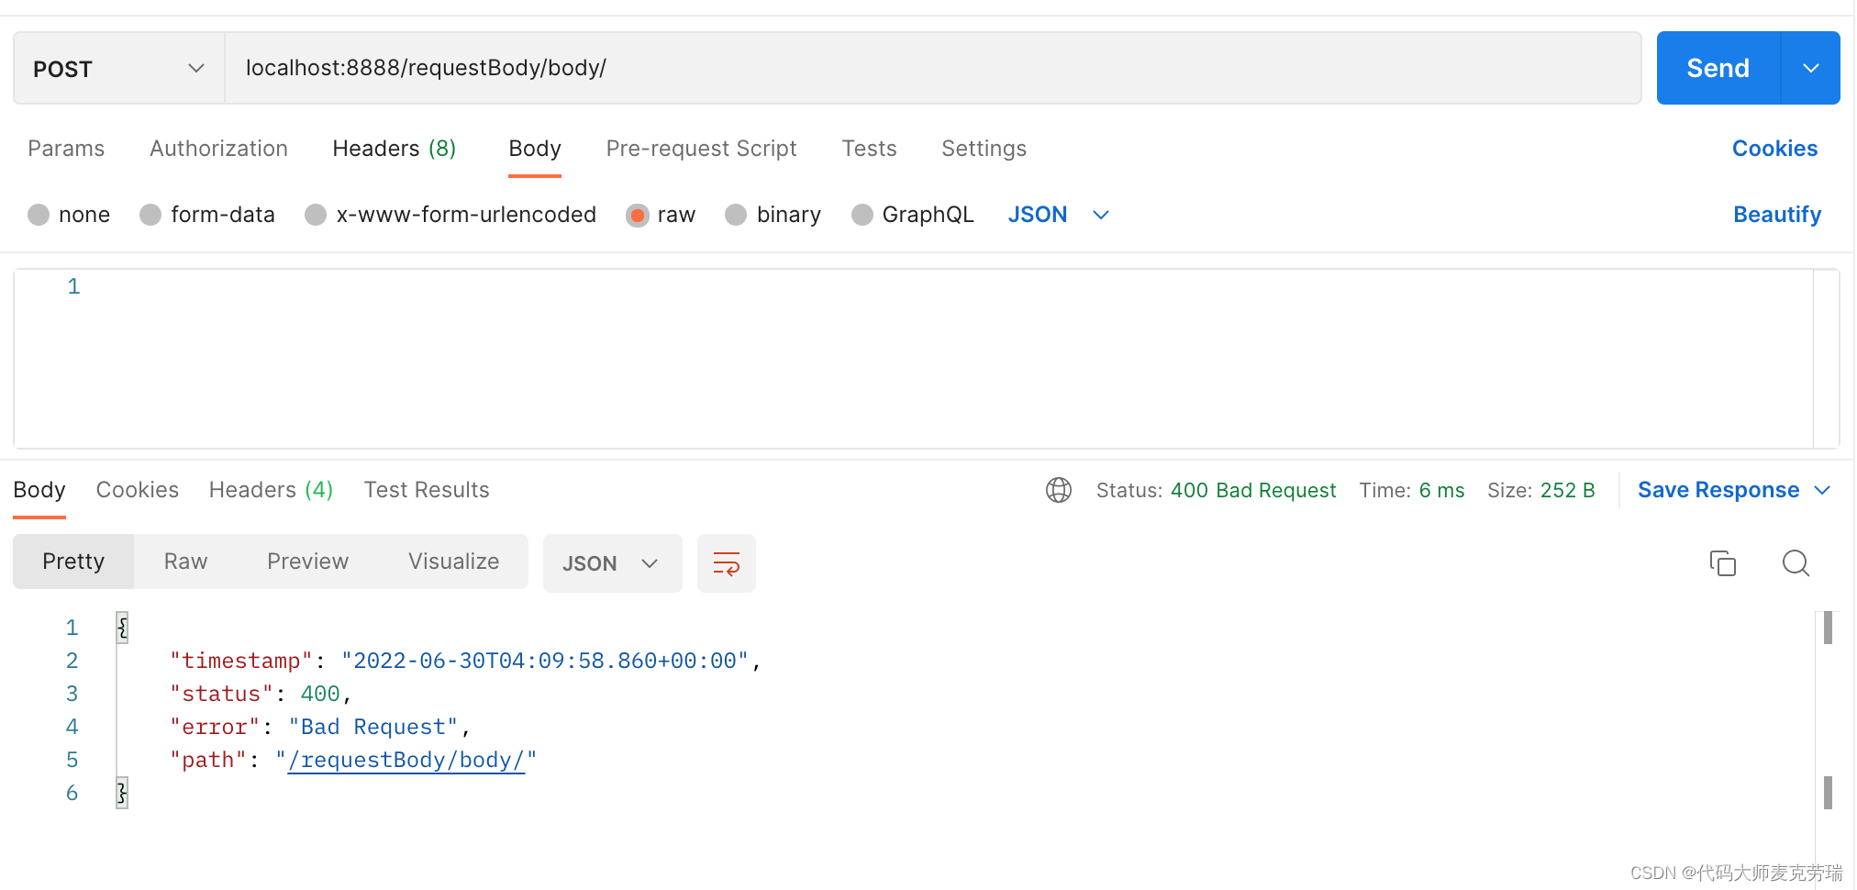Select the form-data radio option
This screenshot has height=890, width=1857.
[x=150, y=215]
